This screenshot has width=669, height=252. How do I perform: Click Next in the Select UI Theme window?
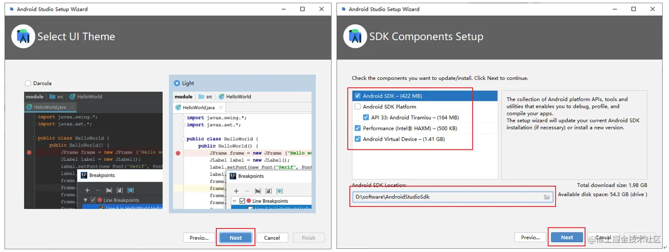tap(236, 238)
